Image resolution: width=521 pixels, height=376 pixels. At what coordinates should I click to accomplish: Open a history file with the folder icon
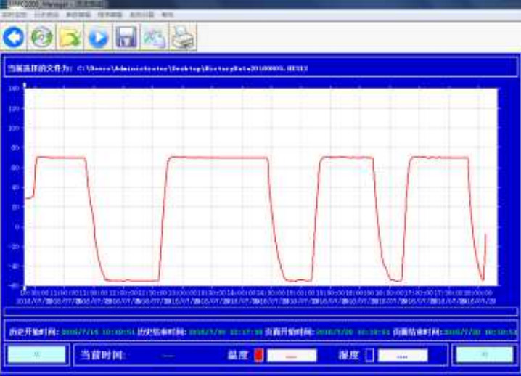coord(70,36)
